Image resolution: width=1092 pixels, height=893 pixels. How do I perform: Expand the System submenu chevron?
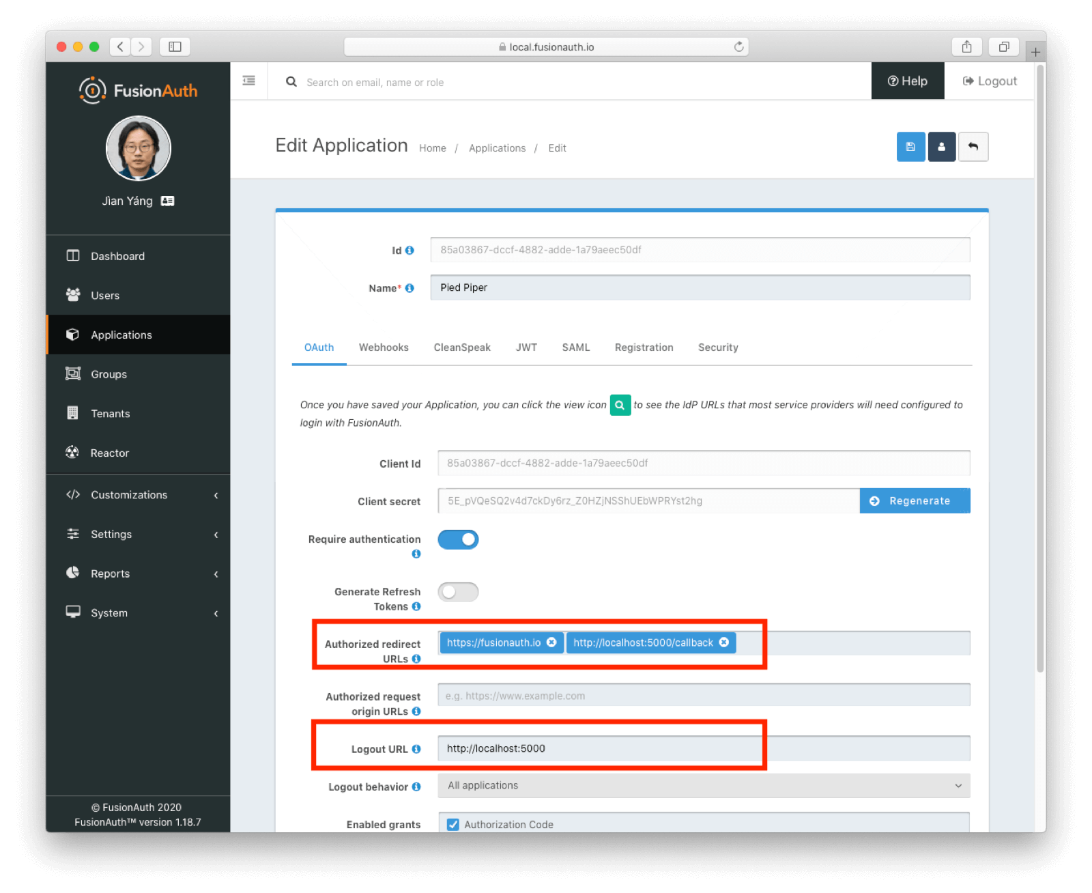point(216,613)
